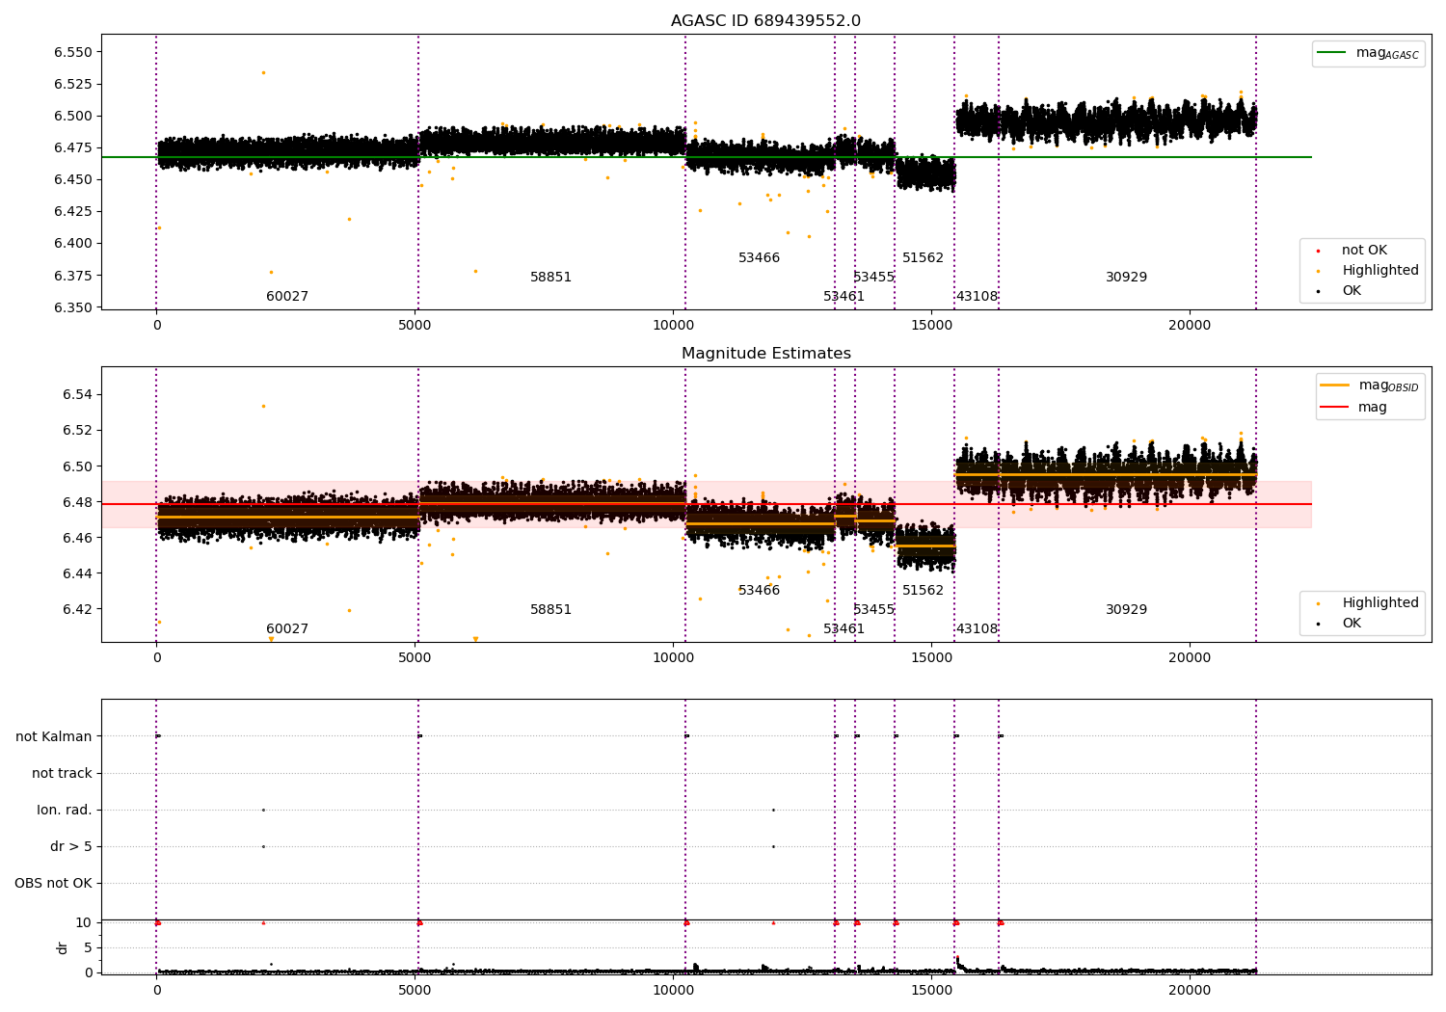
Task: Click 'not OK' legend entry in top plot
Action: tap(1364, 251)
